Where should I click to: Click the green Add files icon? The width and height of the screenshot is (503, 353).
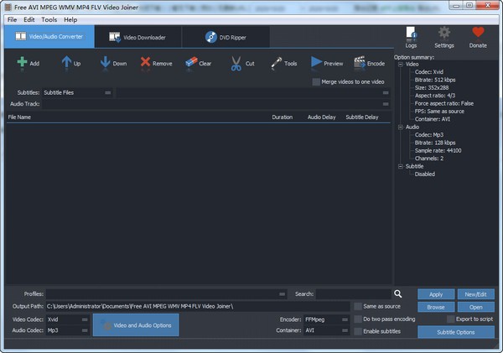point(22,63)
